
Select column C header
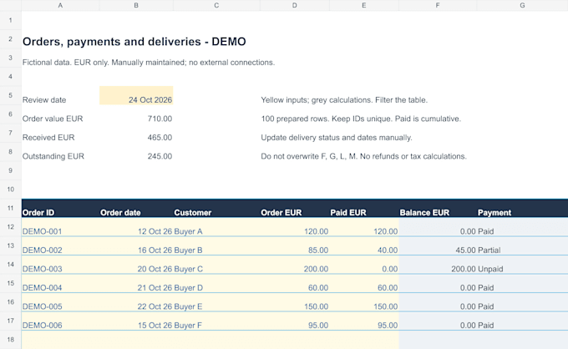[x=216, y=5]
